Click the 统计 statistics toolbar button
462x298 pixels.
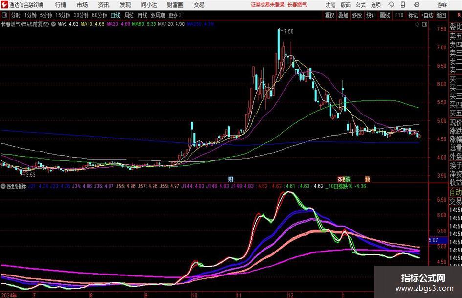pos(371,15)
